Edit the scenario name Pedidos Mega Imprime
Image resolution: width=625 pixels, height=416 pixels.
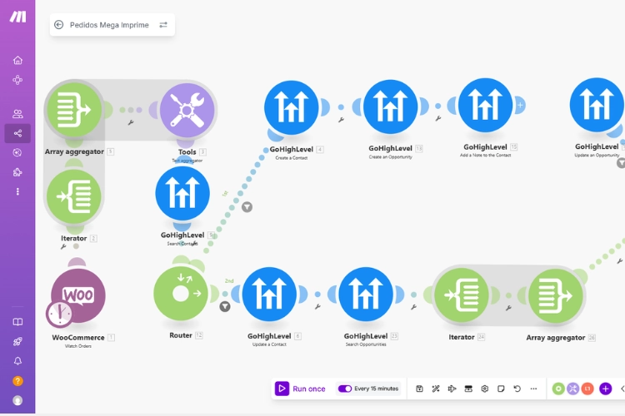coord(109,25)
